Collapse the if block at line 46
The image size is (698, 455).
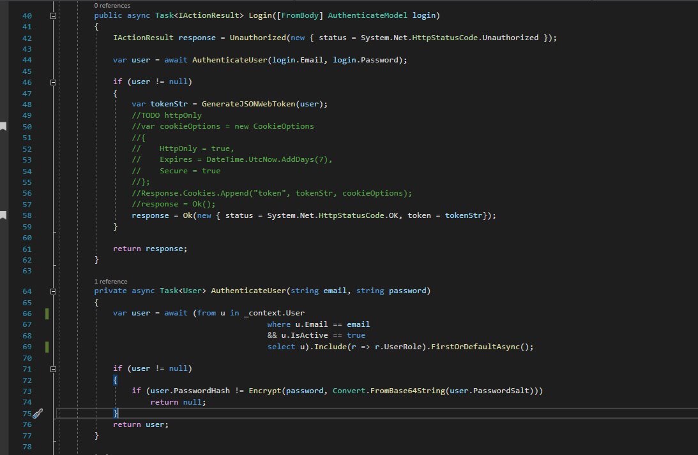[x=53, y=82]
